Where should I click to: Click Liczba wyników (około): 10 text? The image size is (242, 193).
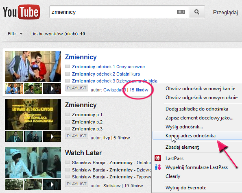pyautogui.click(x=58, y=34)
